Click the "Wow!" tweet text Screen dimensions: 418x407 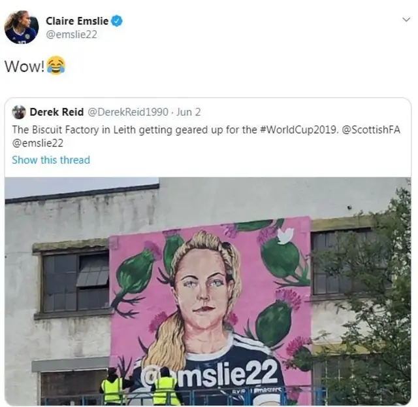tap(24, 66)
